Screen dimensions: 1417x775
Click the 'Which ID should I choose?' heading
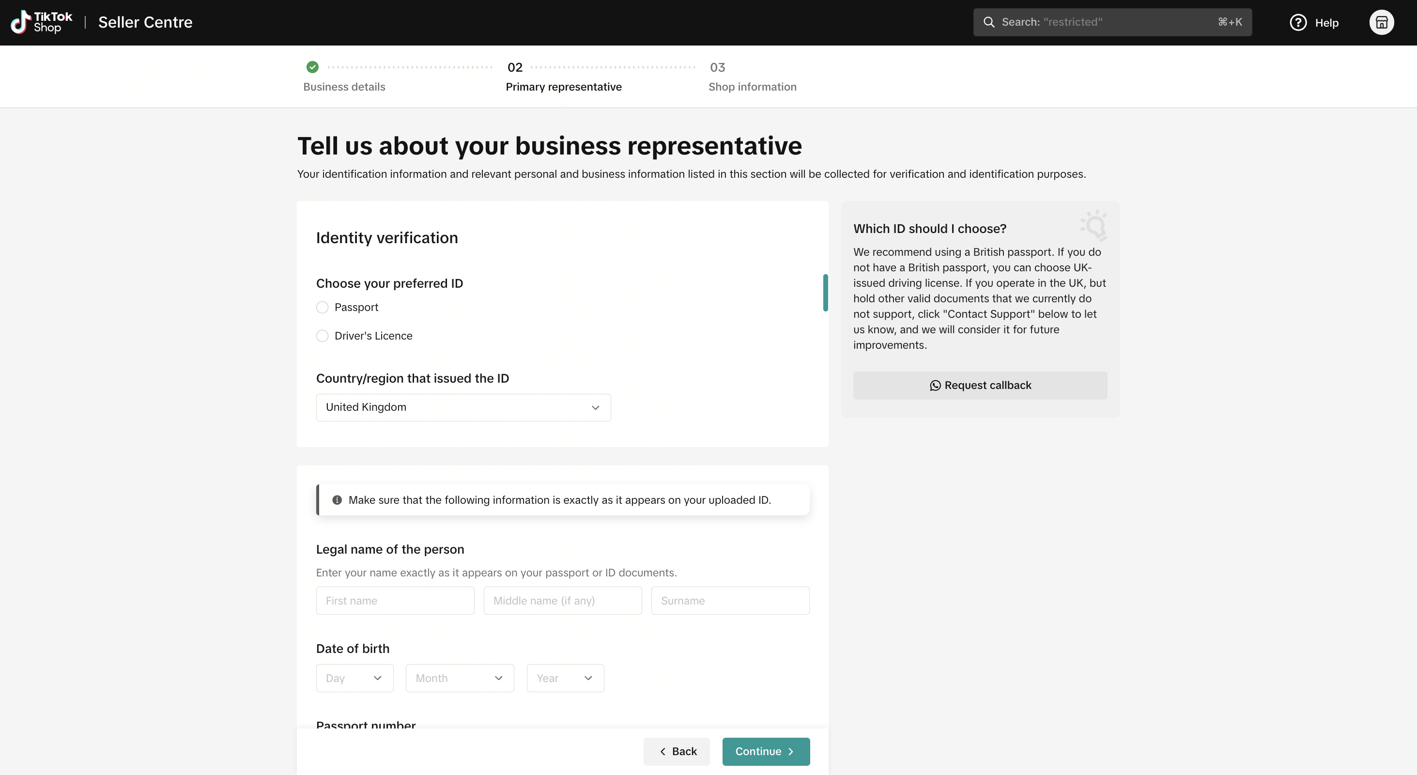930,229
